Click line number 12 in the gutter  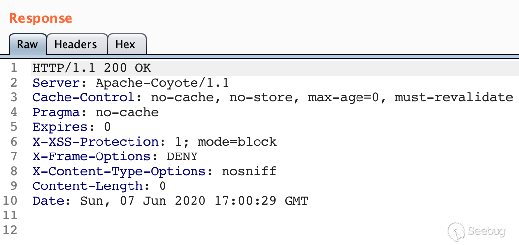11,230
